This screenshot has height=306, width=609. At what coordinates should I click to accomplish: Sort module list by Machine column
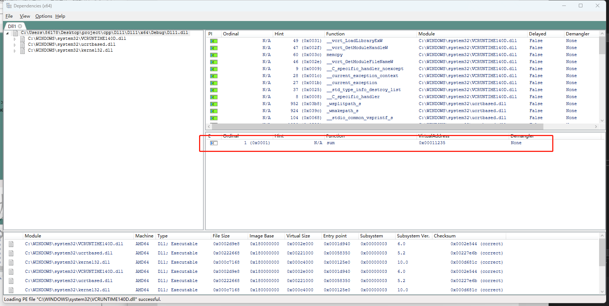(x=145, y=236)
